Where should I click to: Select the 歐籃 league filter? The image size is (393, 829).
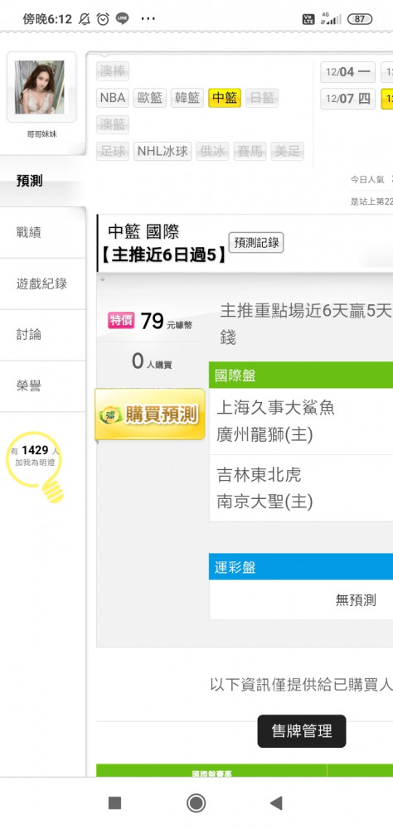[150, 98]
